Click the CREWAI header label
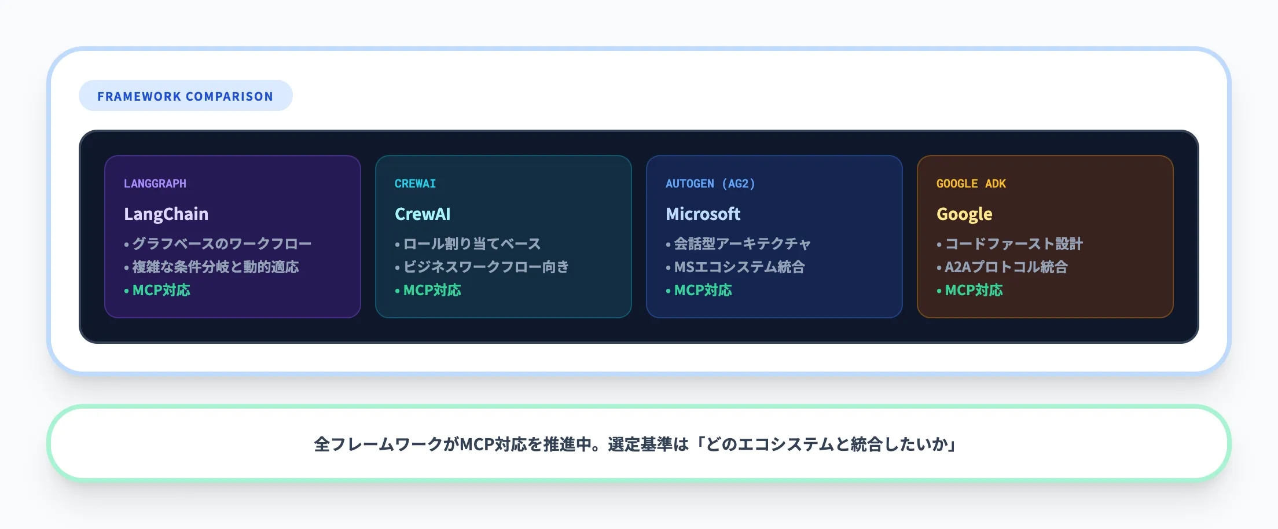The width and height of the screenshot is (1278, 529). point(414,183)
